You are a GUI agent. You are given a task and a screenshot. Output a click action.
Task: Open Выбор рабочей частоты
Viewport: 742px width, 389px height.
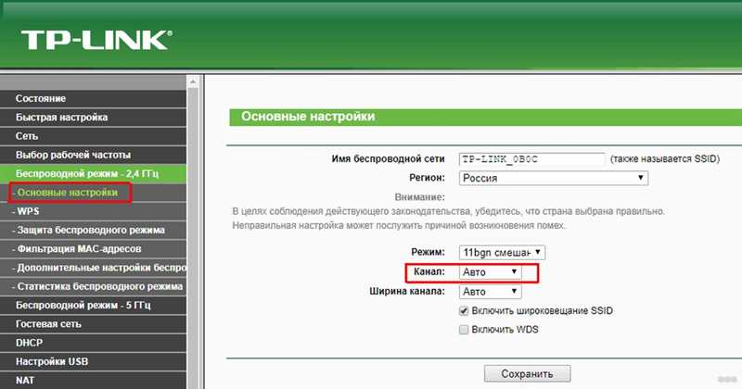(x=94, y=155)
